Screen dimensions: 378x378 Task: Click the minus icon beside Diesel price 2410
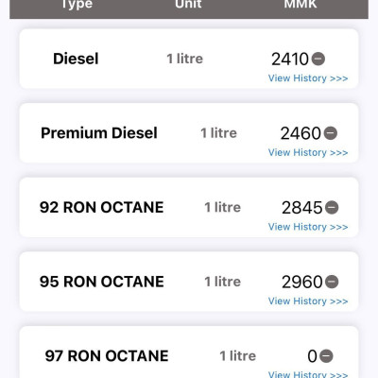[x=318, y=59]
